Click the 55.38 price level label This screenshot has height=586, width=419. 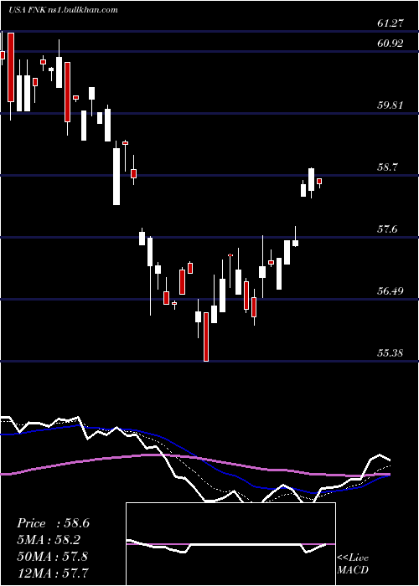pyautogui.click(x=391, y=352)
